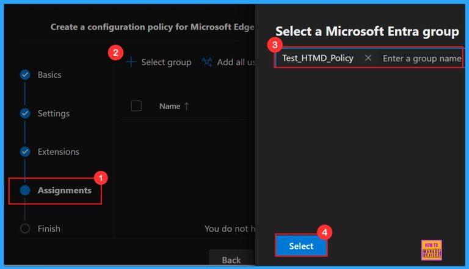The height and width of the screenshot is (269, 469).
Task: Click the Settings step checkmark circle
Action: click(25, 113)
